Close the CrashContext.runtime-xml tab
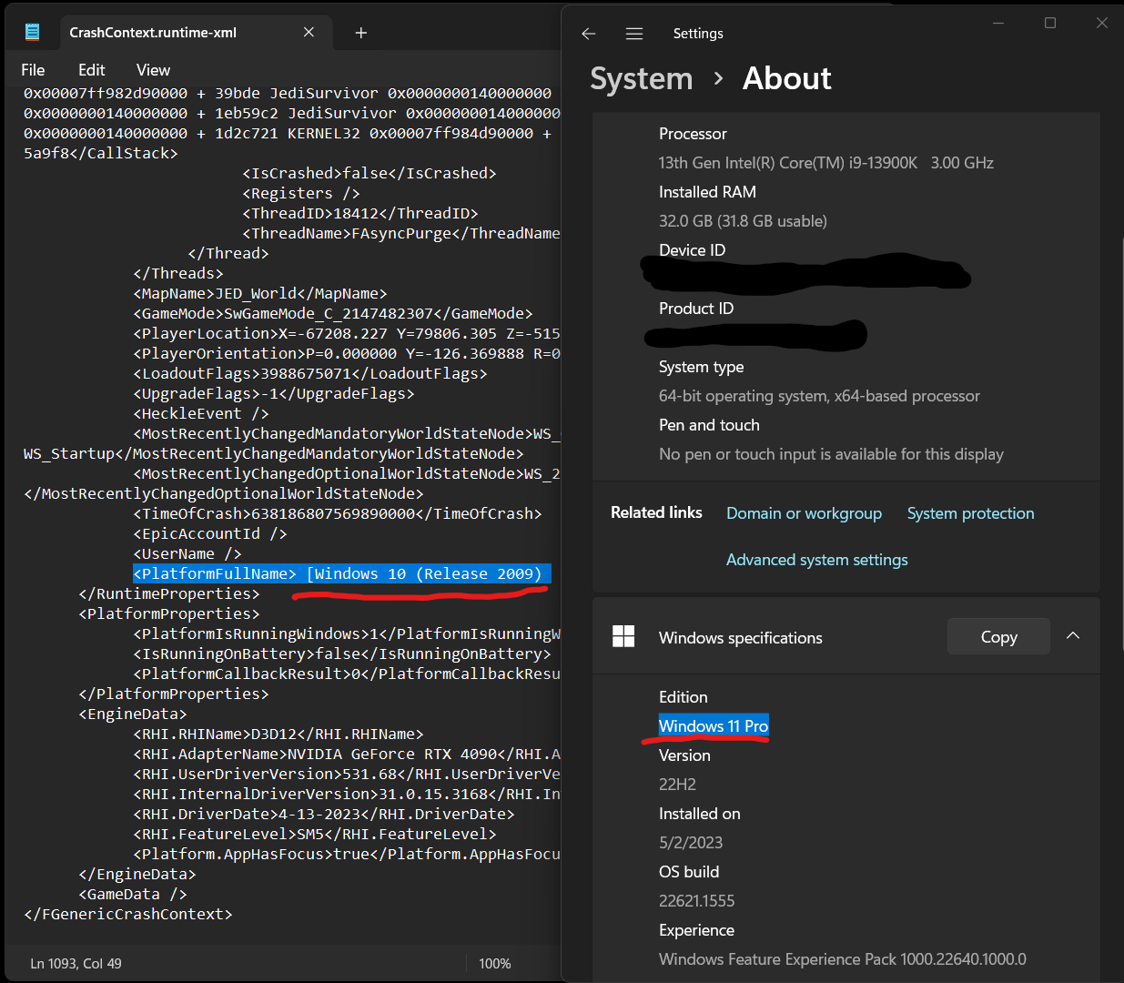This screenshot has height=983, width=1124. (309, 32)
